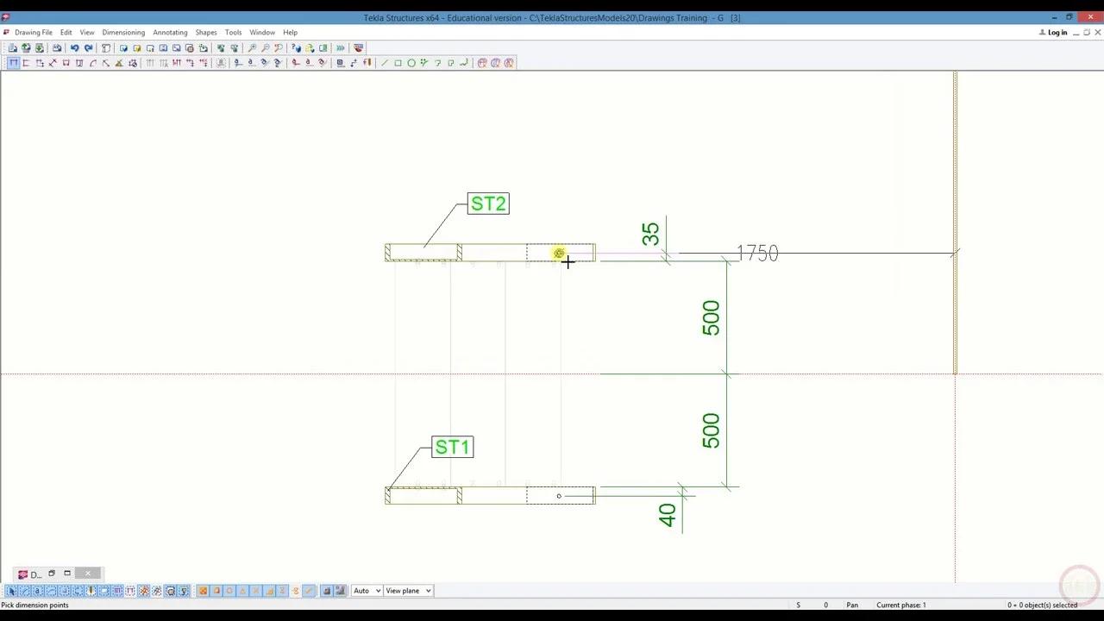1104x621 pixels.
Task: Open the Annotating menu
Action: tap(170, 32)
